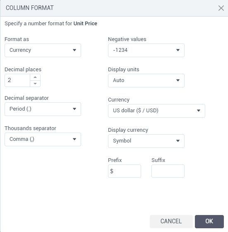This screenshot has height=232, width=228.
Task: Confirm with the OK button
Action: point(209,222)
